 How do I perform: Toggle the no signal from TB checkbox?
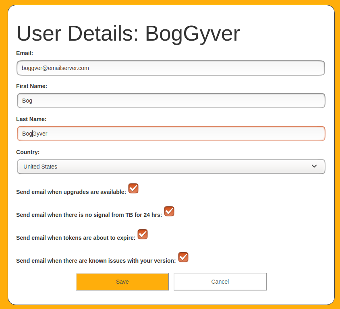tap(169, 211)
